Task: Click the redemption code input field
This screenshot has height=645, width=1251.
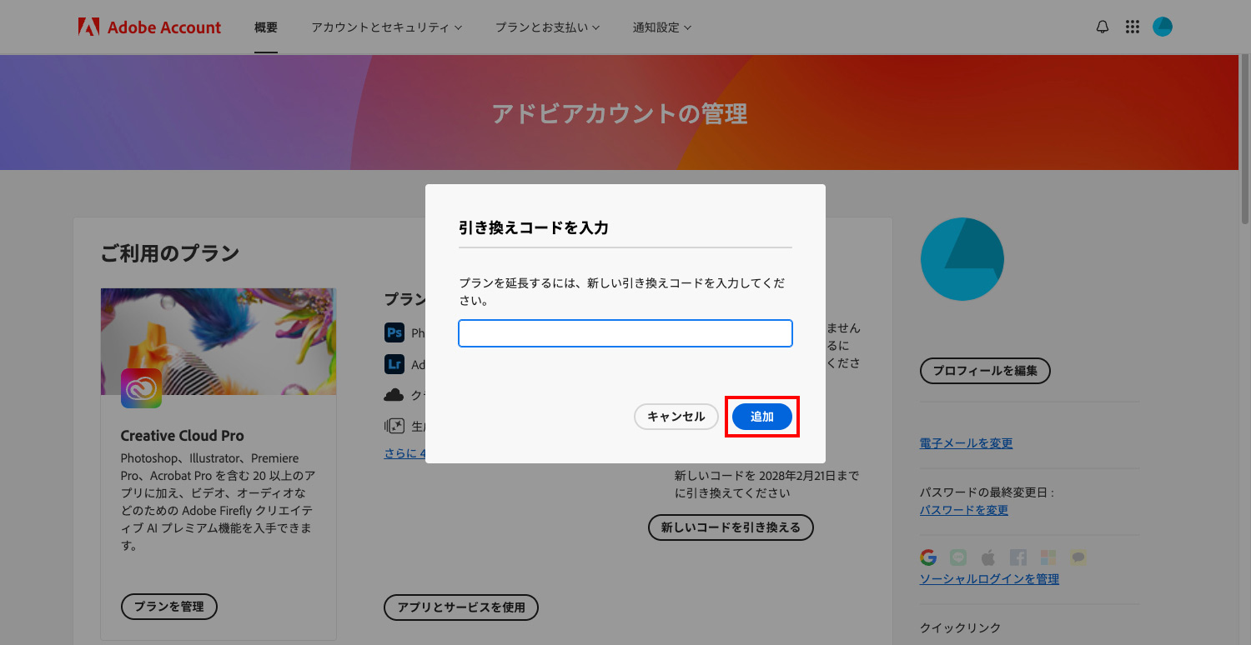Action: click(x=625, y=333)
